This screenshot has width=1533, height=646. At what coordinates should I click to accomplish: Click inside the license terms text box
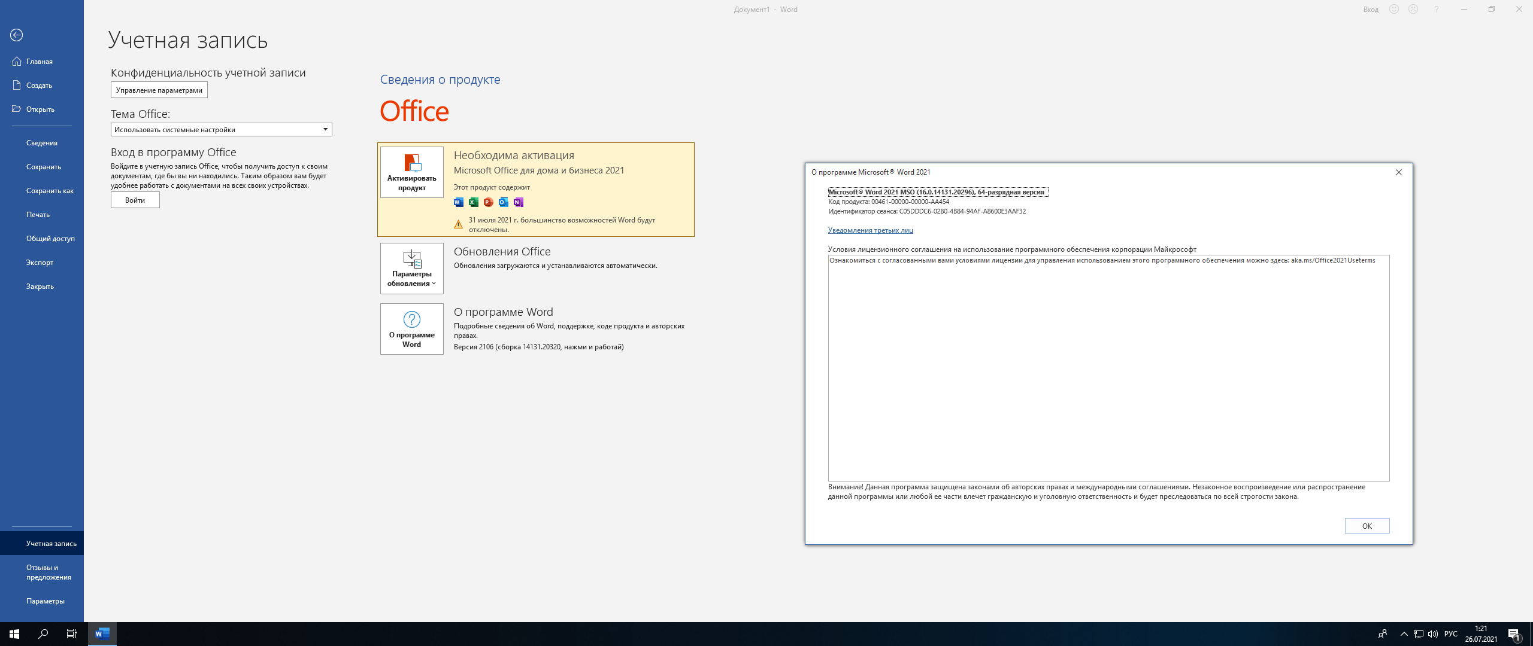point(1109,368)
